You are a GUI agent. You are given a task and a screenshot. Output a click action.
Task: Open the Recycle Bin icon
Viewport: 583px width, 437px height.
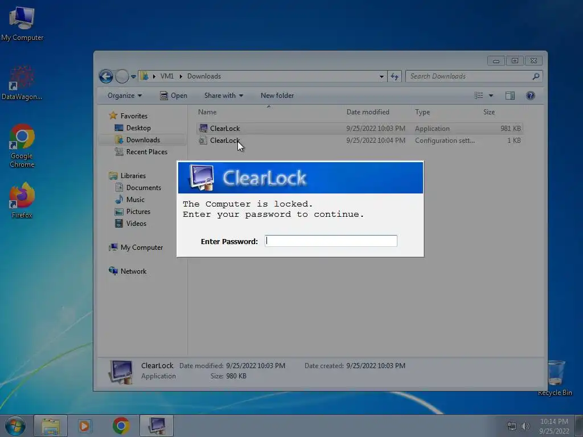[555, 378]
